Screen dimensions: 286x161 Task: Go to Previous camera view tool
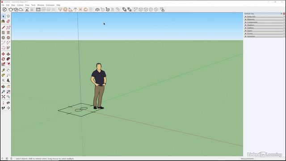[x=8, y=97]
